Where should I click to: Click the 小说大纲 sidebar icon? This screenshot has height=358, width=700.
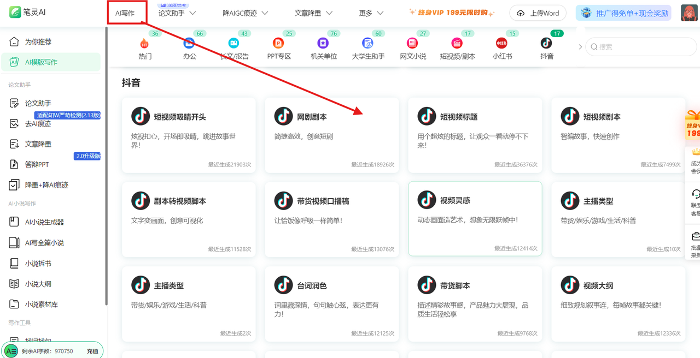click(14, 284)
